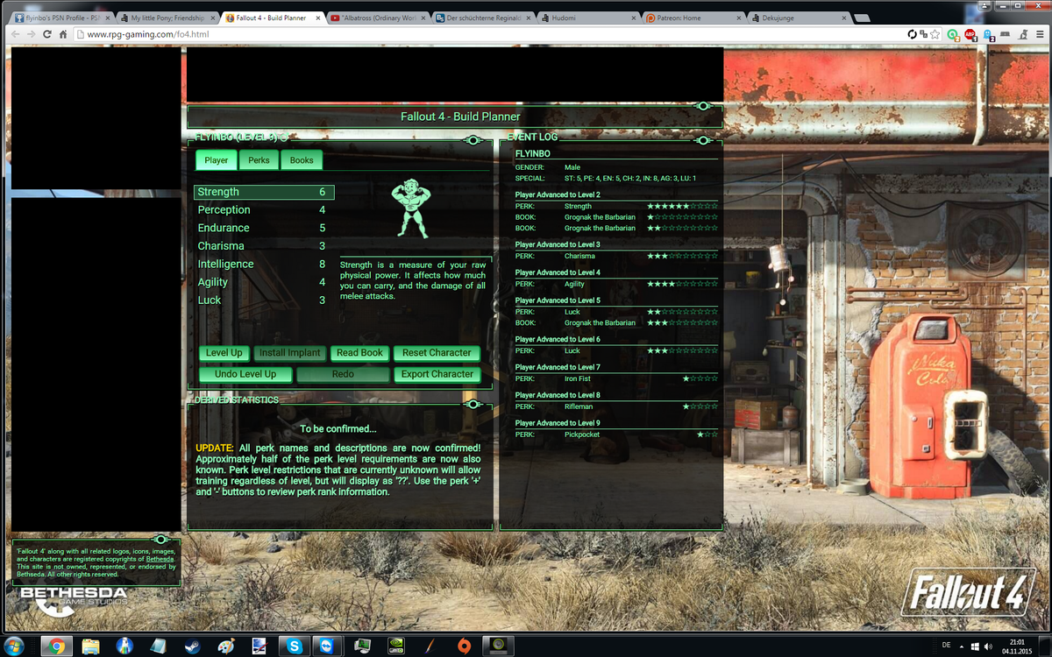Open the NVIDIA icon in taskbar
Image resolution: width=1052 pixels, height=657 pixels.
pos(395,646)
